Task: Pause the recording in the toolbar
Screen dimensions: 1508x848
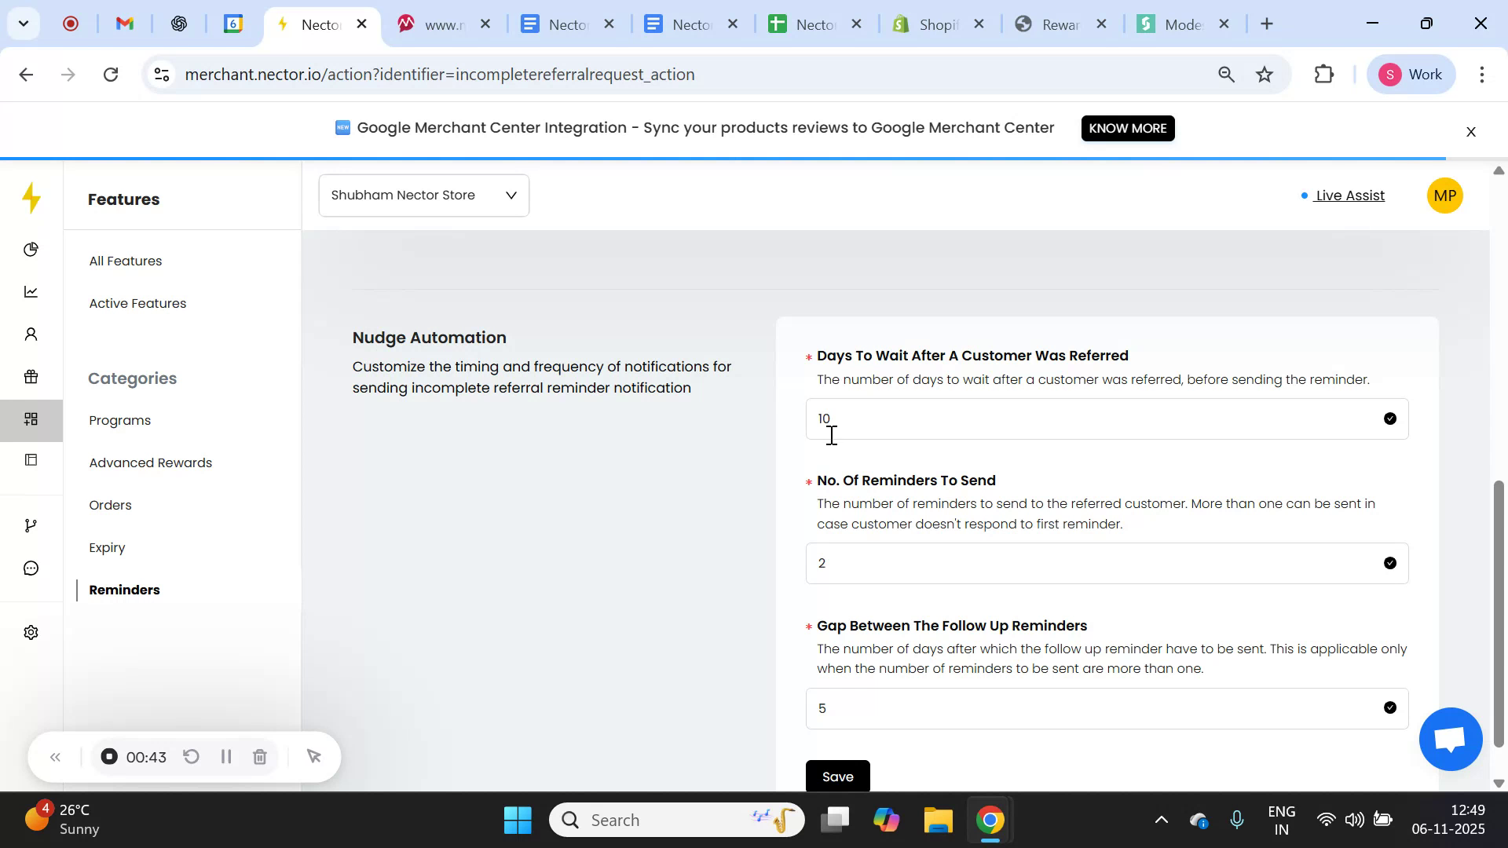Action: pyautogui.click(x=226, y=756)
